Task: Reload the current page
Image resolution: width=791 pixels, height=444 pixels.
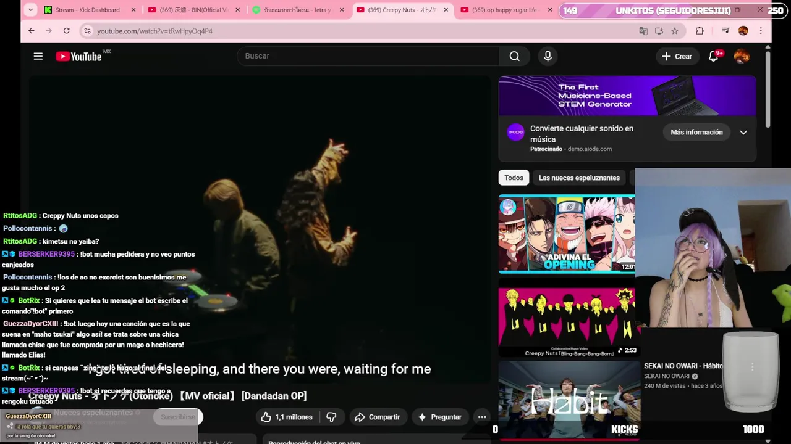Action: pyautogui.click(x=66, y=31)
